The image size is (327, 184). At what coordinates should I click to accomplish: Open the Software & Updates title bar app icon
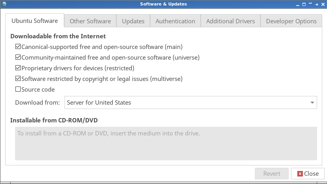coord(4,4)
